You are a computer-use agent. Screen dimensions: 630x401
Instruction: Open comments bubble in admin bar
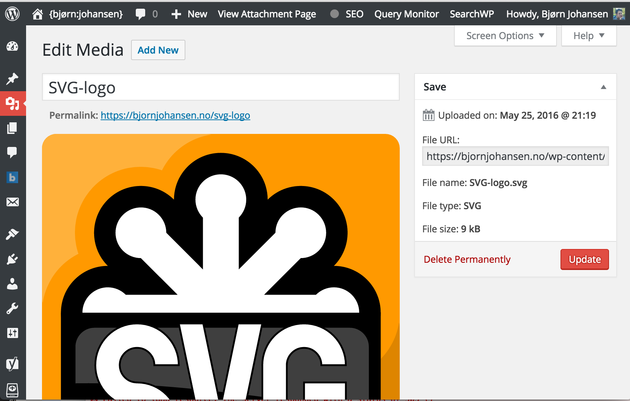140,14
